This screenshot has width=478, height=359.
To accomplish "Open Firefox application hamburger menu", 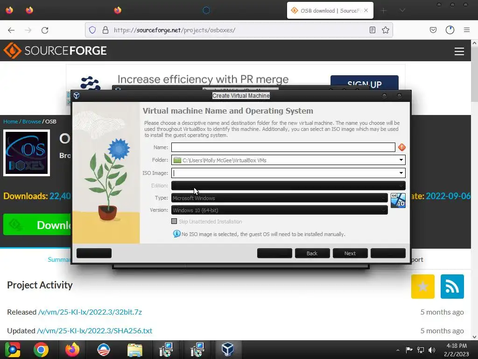I will pyautogui.click(x=467, y=30).
